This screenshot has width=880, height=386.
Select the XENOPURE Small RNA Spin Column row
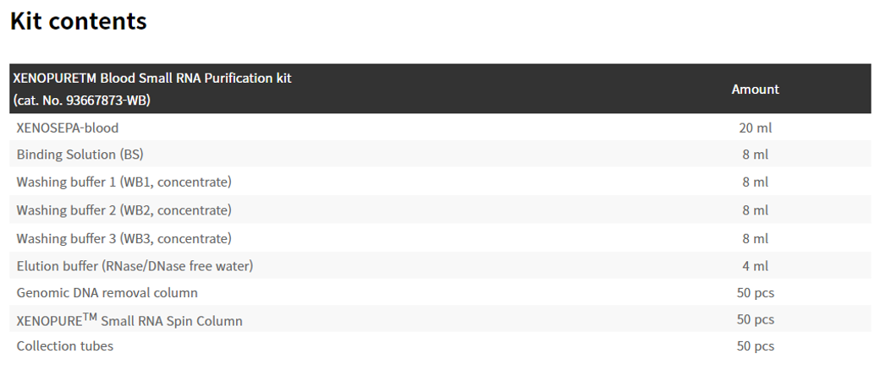(129, 320)
